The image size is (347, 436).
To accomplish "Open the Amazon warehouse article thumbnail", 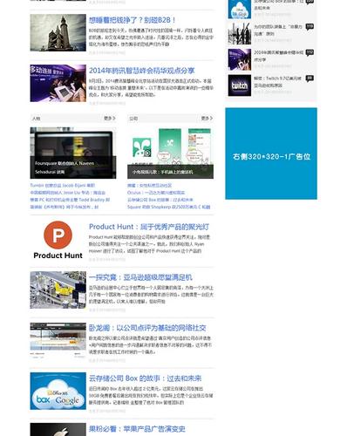I will pyautogui.click(x=58, y=290).
